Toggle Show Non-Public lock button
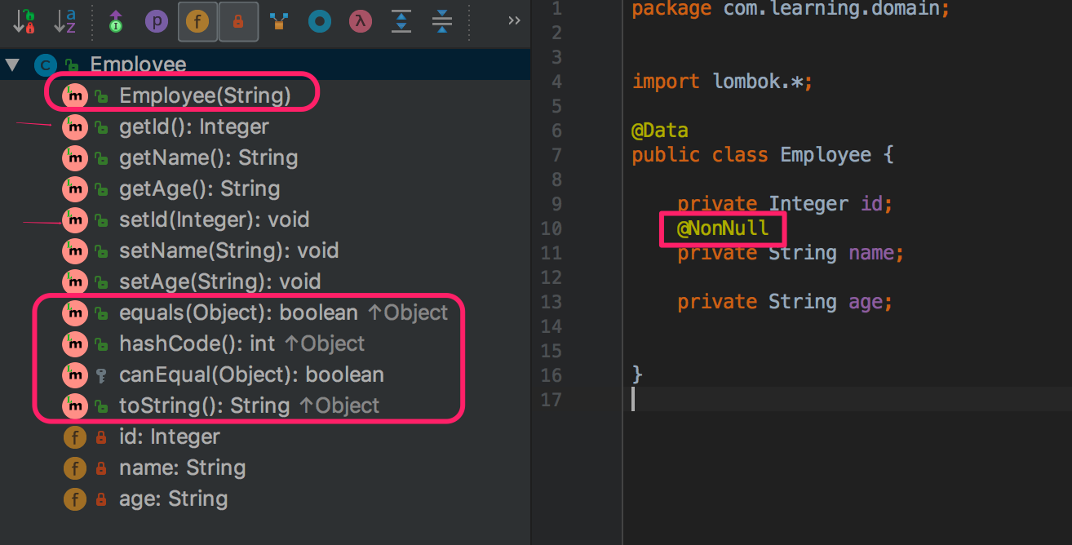The width and height of the screenshot is (1072, 545). pos(238,21)
